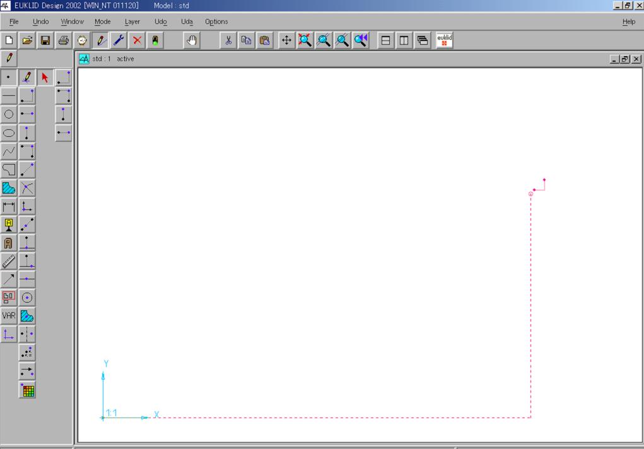644x449 pixels.
Task: Select the diagonal arrow tool
Action: pos(9,279)
